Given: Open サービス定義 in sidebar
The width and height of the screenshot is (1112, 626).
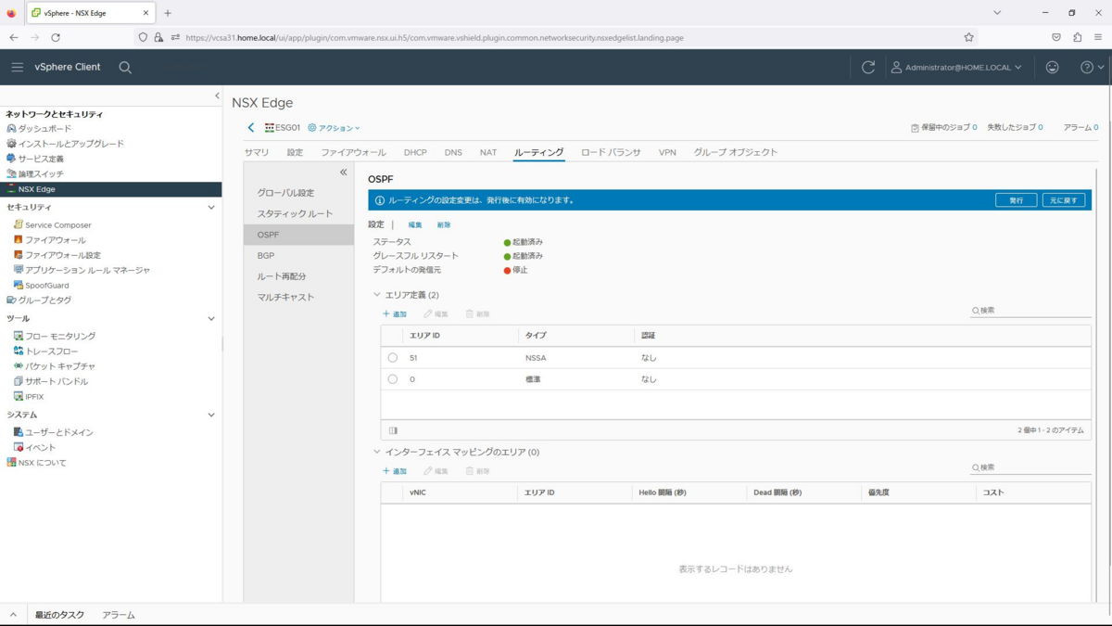Looking at the screenshot, I should [x=41, y=159].
